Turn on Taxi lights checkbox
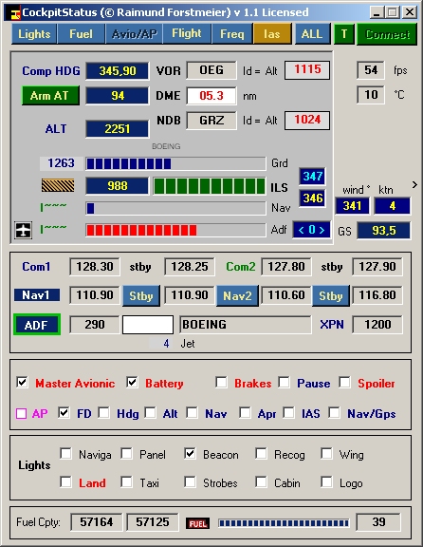This screenshot has width=423, height=547. [x=126, y=481]
